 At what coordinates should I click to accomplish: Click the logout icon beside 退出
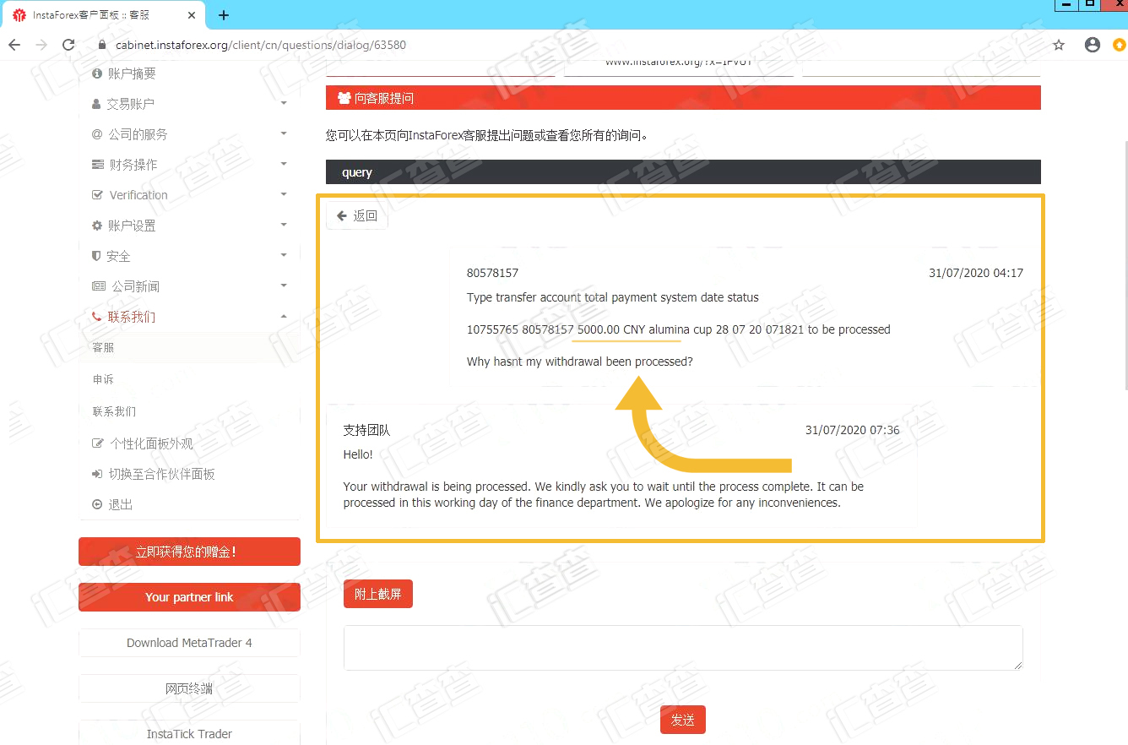[x=97, y=504]
